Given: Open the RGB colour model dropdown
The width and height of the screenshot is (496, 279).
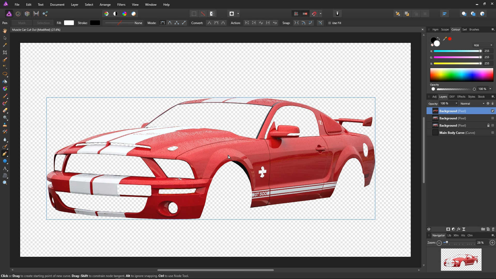Looking at the screenshot, I should point(483,45).
